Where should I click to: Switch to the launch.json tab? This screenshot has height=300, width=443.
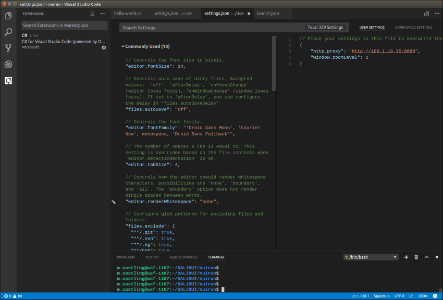tap(268, 14)
